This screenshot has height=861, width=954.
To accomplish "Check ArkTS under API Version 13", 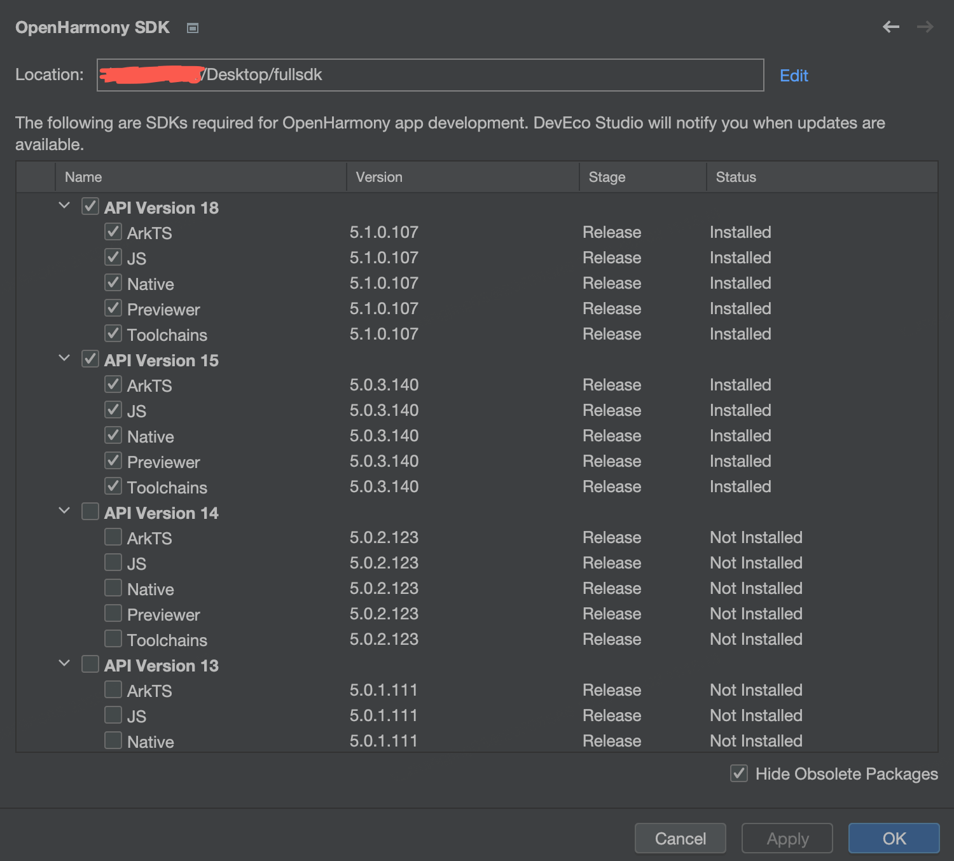I will click(113, 689).
